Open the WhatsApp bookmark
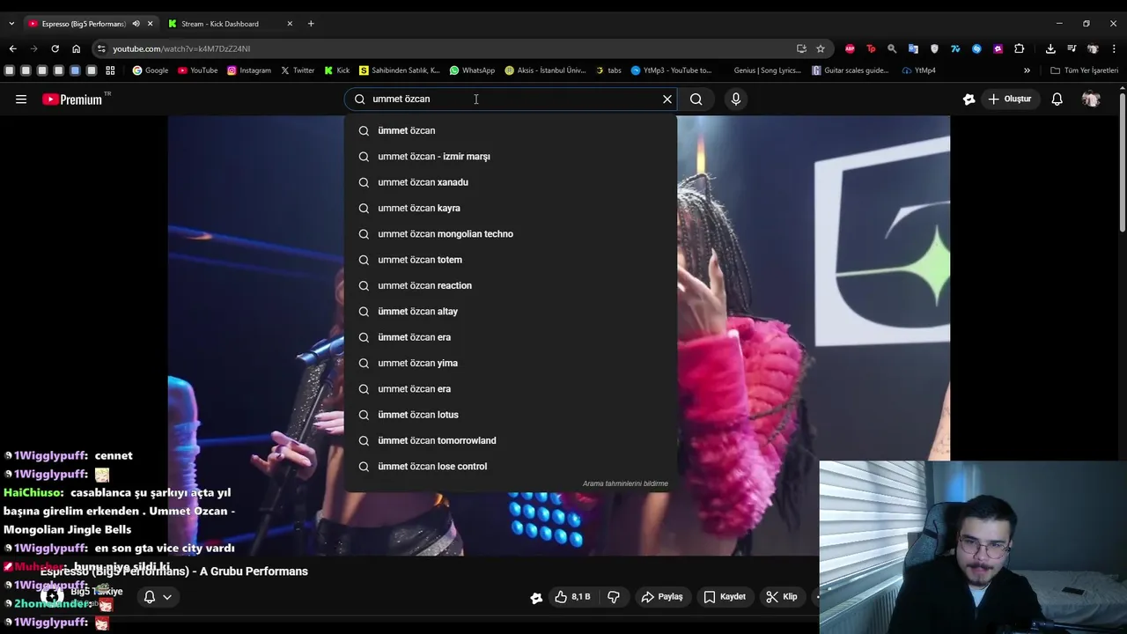The height and width of the screenshot is (634, 1127). pyautogui.click(x=472, y=70)
